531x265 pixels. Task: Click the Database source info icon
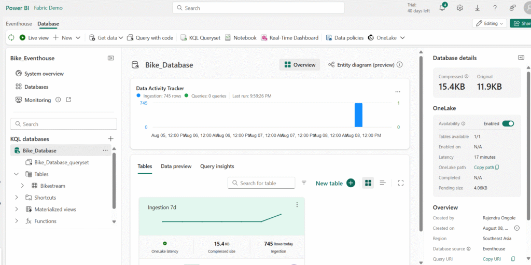pos(469,249)
